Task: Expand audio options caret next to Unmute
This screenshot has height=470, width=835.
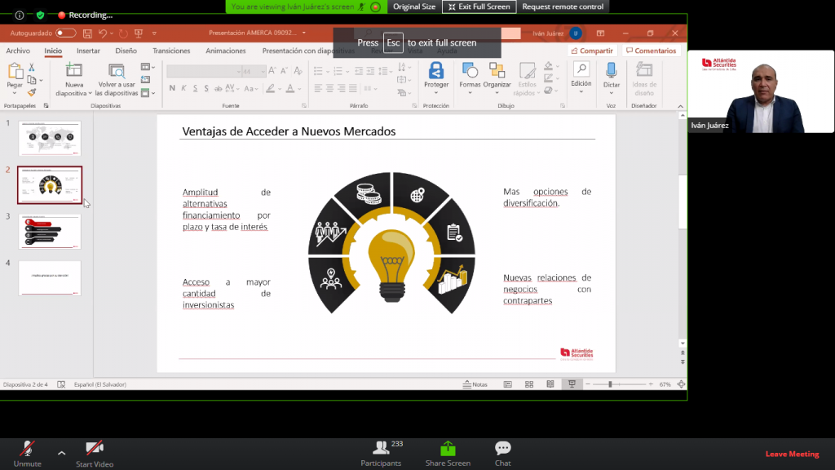Action: 62,454
